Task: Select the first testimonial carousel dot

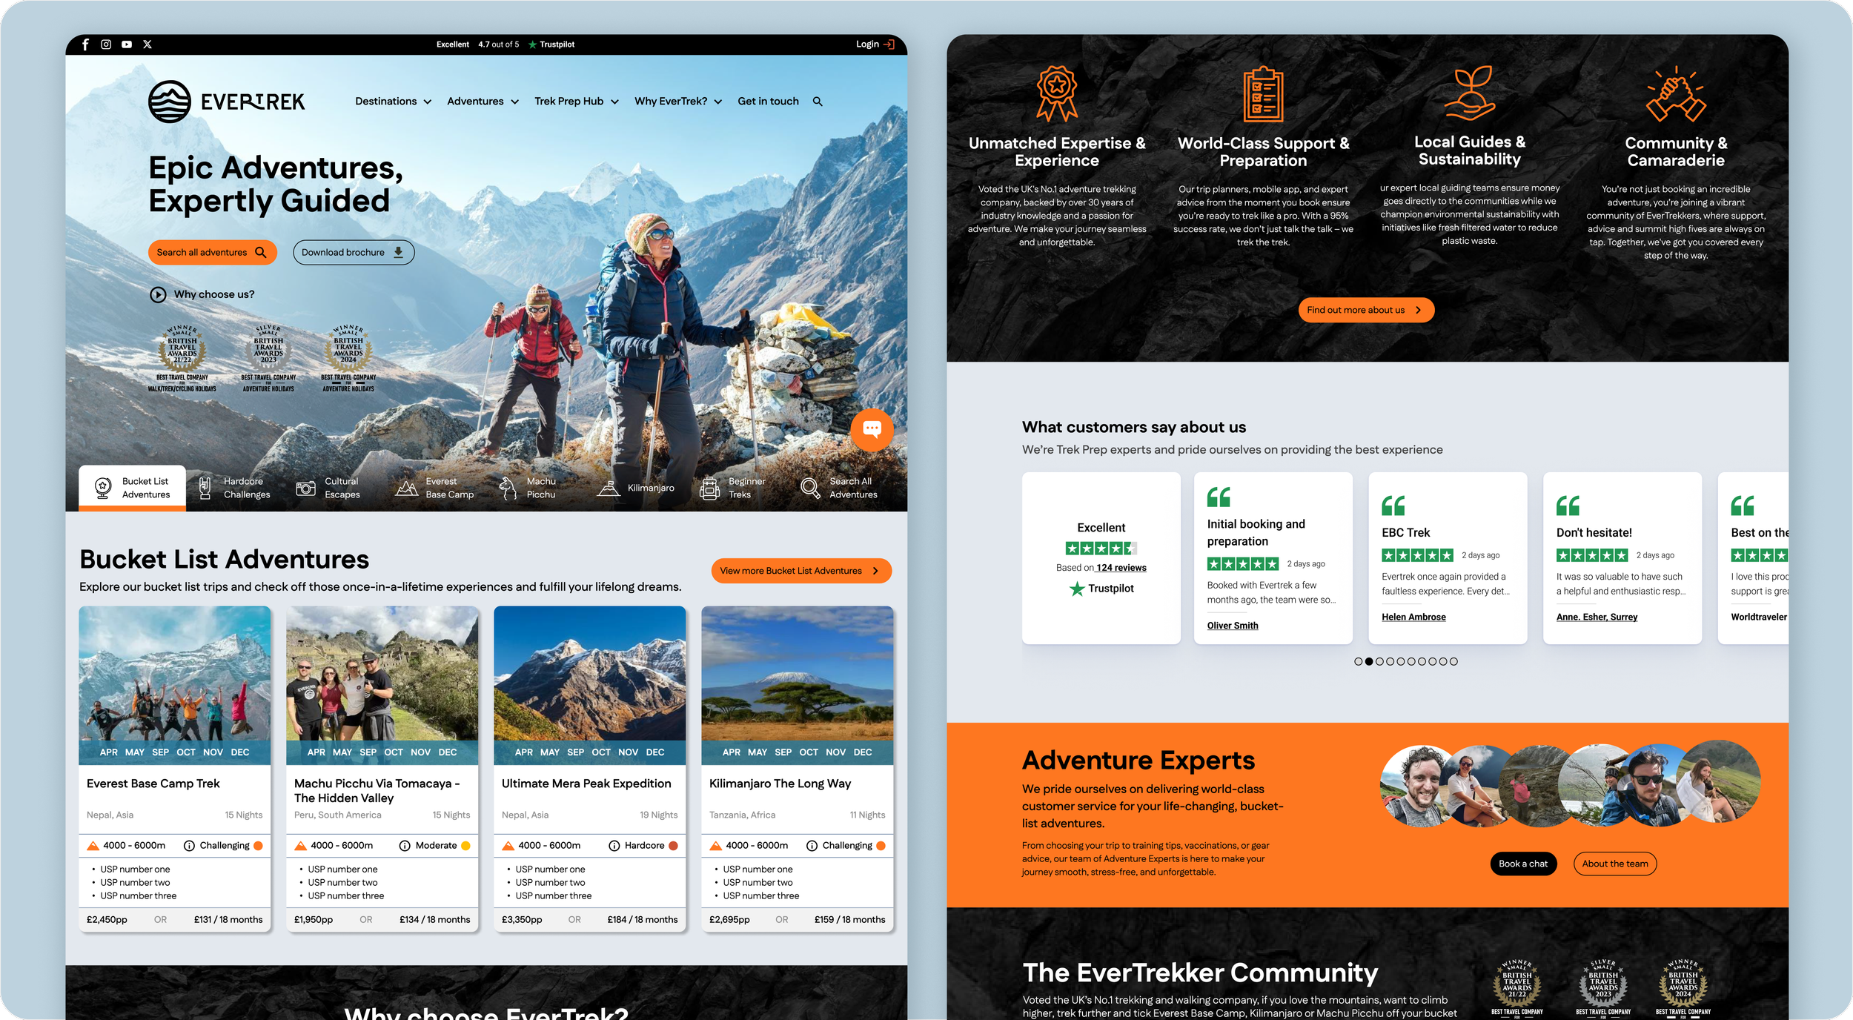Action: [1358, 661]
